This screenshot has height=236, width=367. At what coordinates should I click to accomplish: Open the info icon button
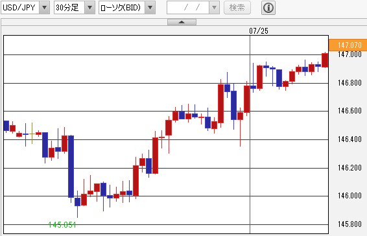point(268,8)
